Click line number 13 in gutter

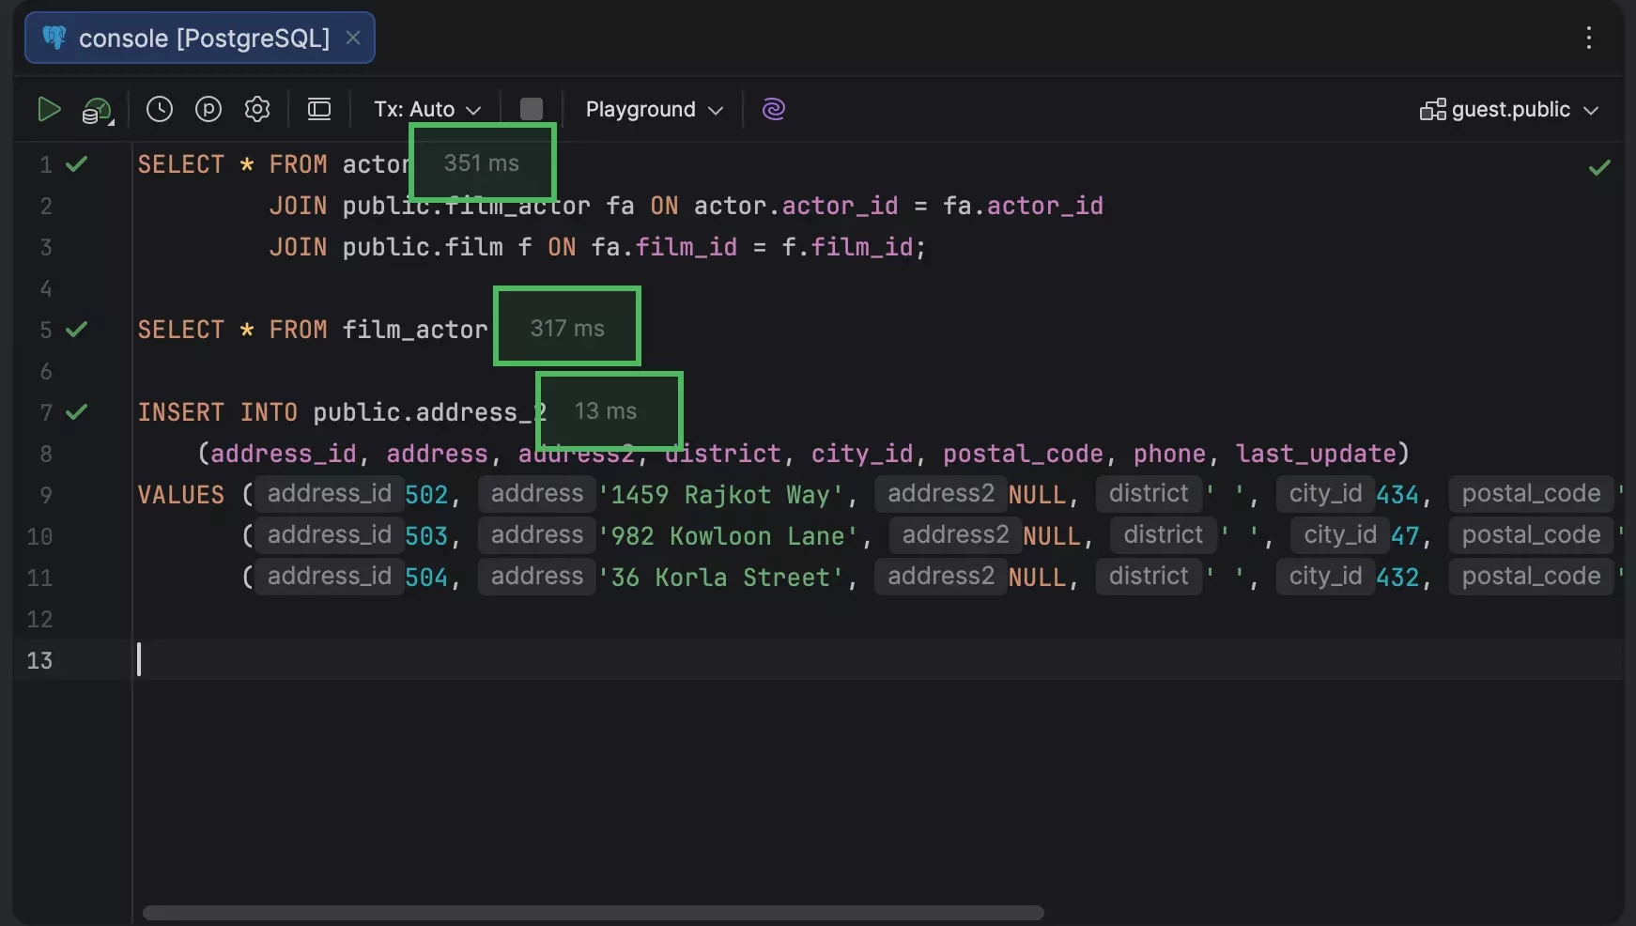point(39,660)
